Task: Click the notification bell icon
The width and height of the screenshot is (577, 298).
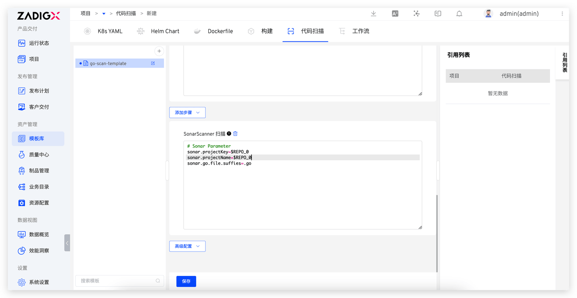Action: [459, 14]
